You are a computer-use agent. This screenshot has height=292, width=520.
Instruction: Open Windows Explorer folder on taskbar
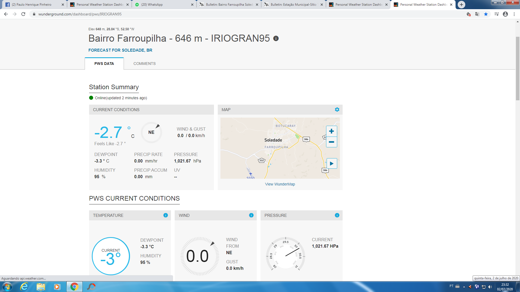(x=41, y=287)
